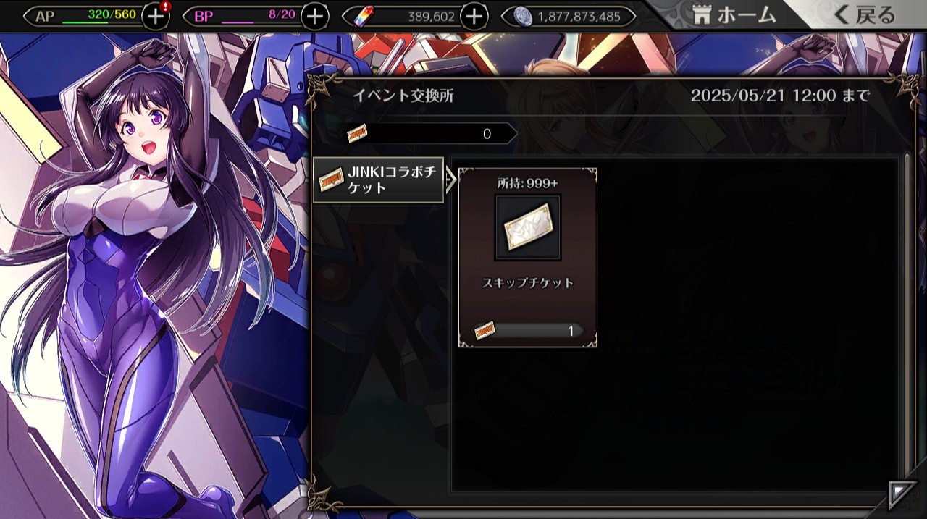Image resolution: width=927 pixels, height=519 pixels.
Task: Click the ticket cost icon on item card
Action: click(x=485, y=331)
